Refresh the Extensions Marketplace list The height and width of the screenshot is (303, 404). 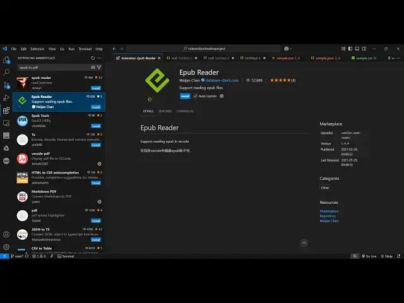pos(93,58)
